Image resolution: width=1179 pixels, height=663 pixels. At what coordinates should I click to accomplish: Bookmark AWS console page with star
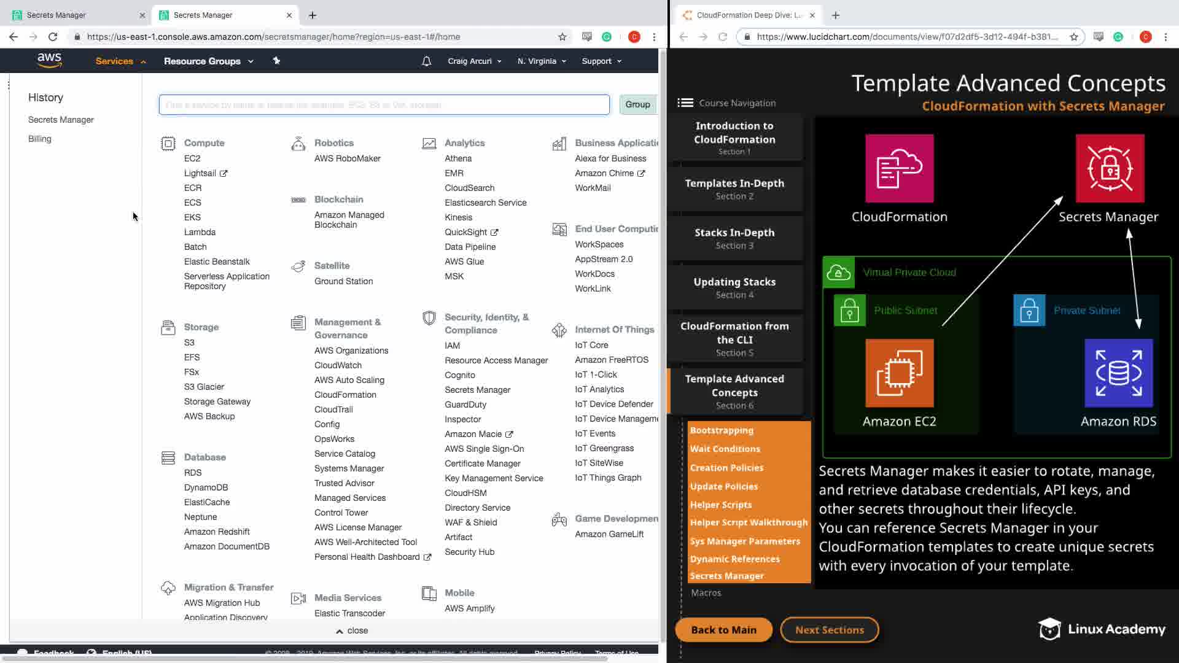click(x=562, y=37)
